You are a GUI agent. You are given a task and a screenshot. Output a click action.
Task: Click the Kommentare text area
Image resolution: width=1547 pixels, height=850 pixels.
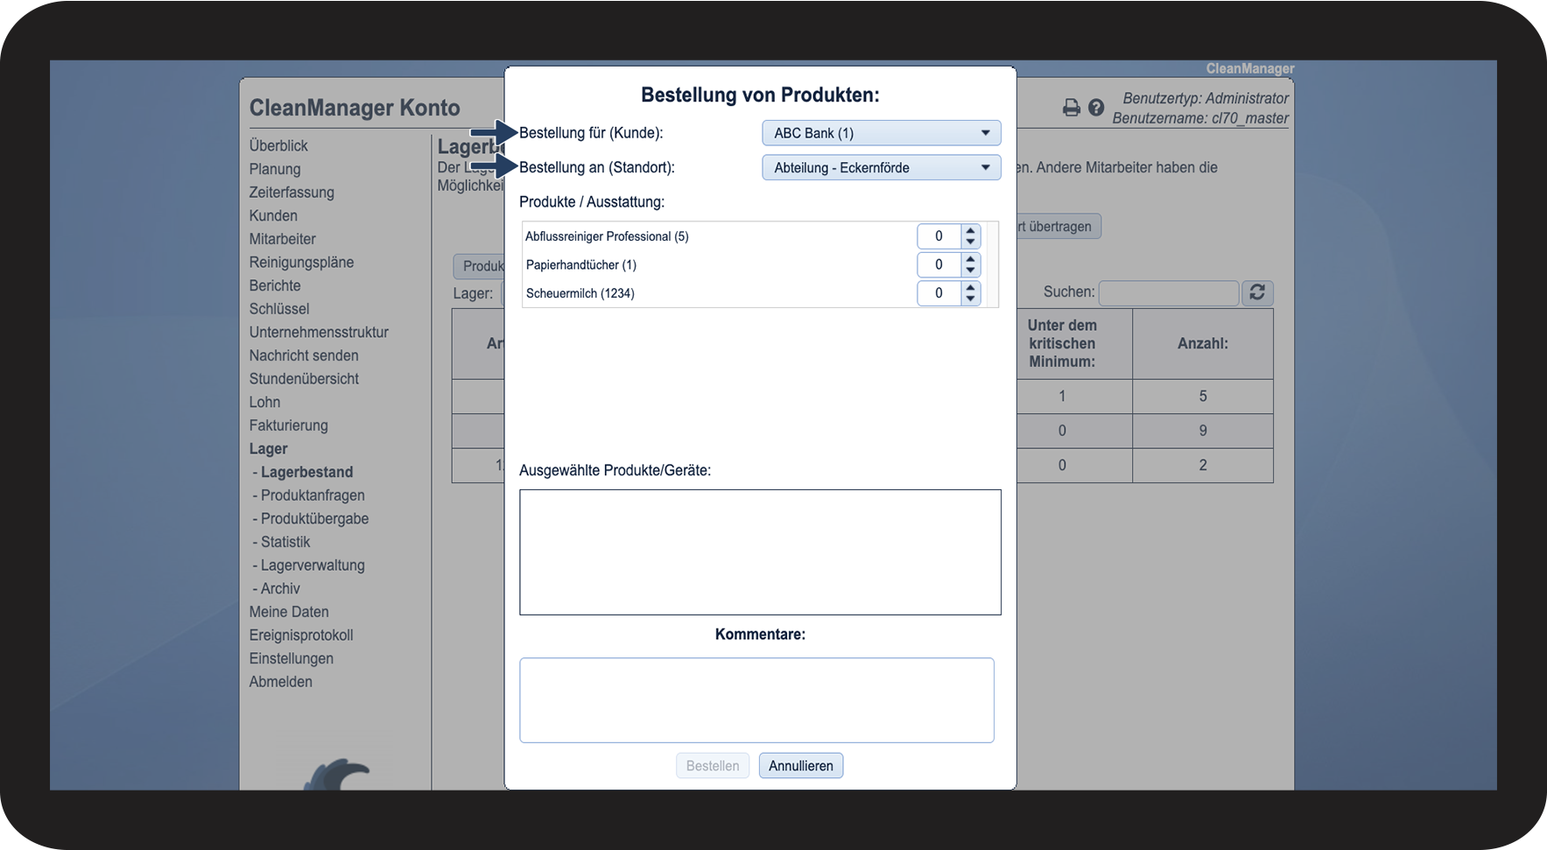756,700
